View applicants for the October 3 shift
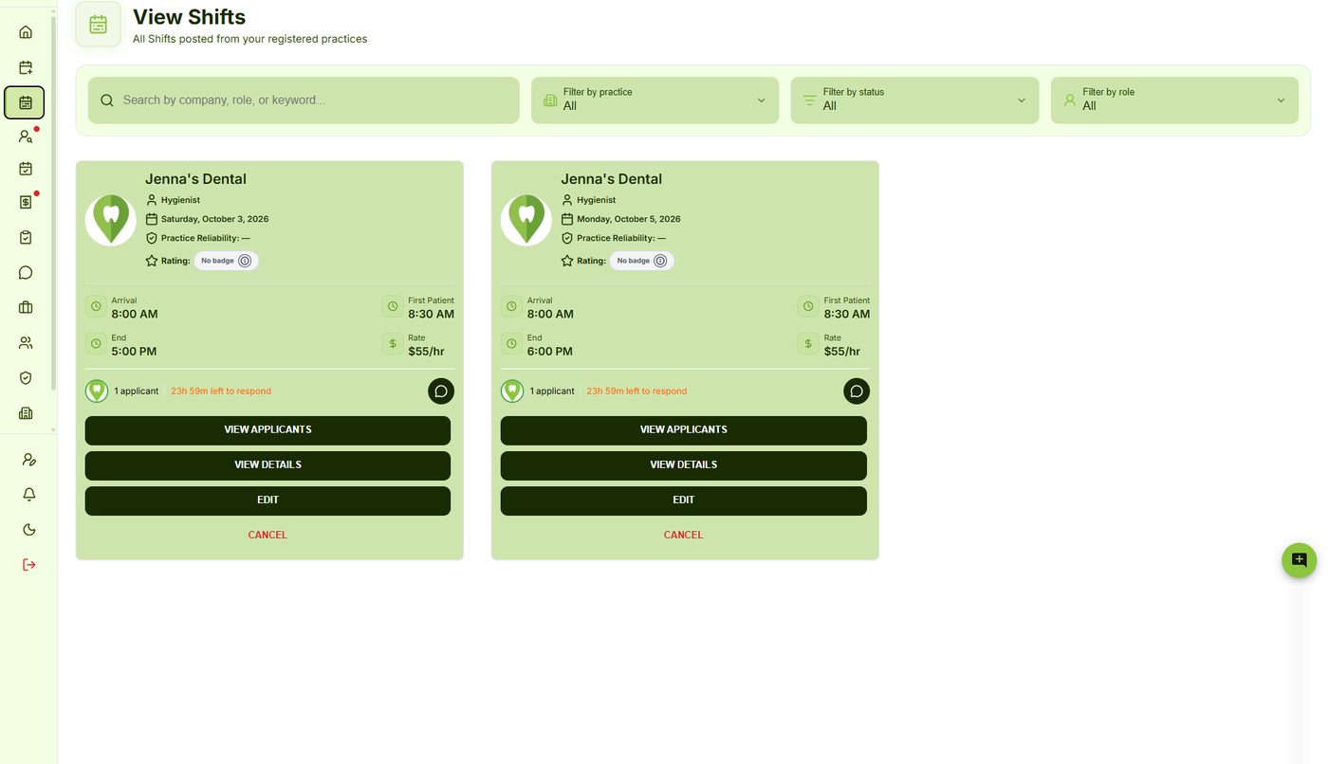The image size is (1328, 764). [x=267, y=430]
